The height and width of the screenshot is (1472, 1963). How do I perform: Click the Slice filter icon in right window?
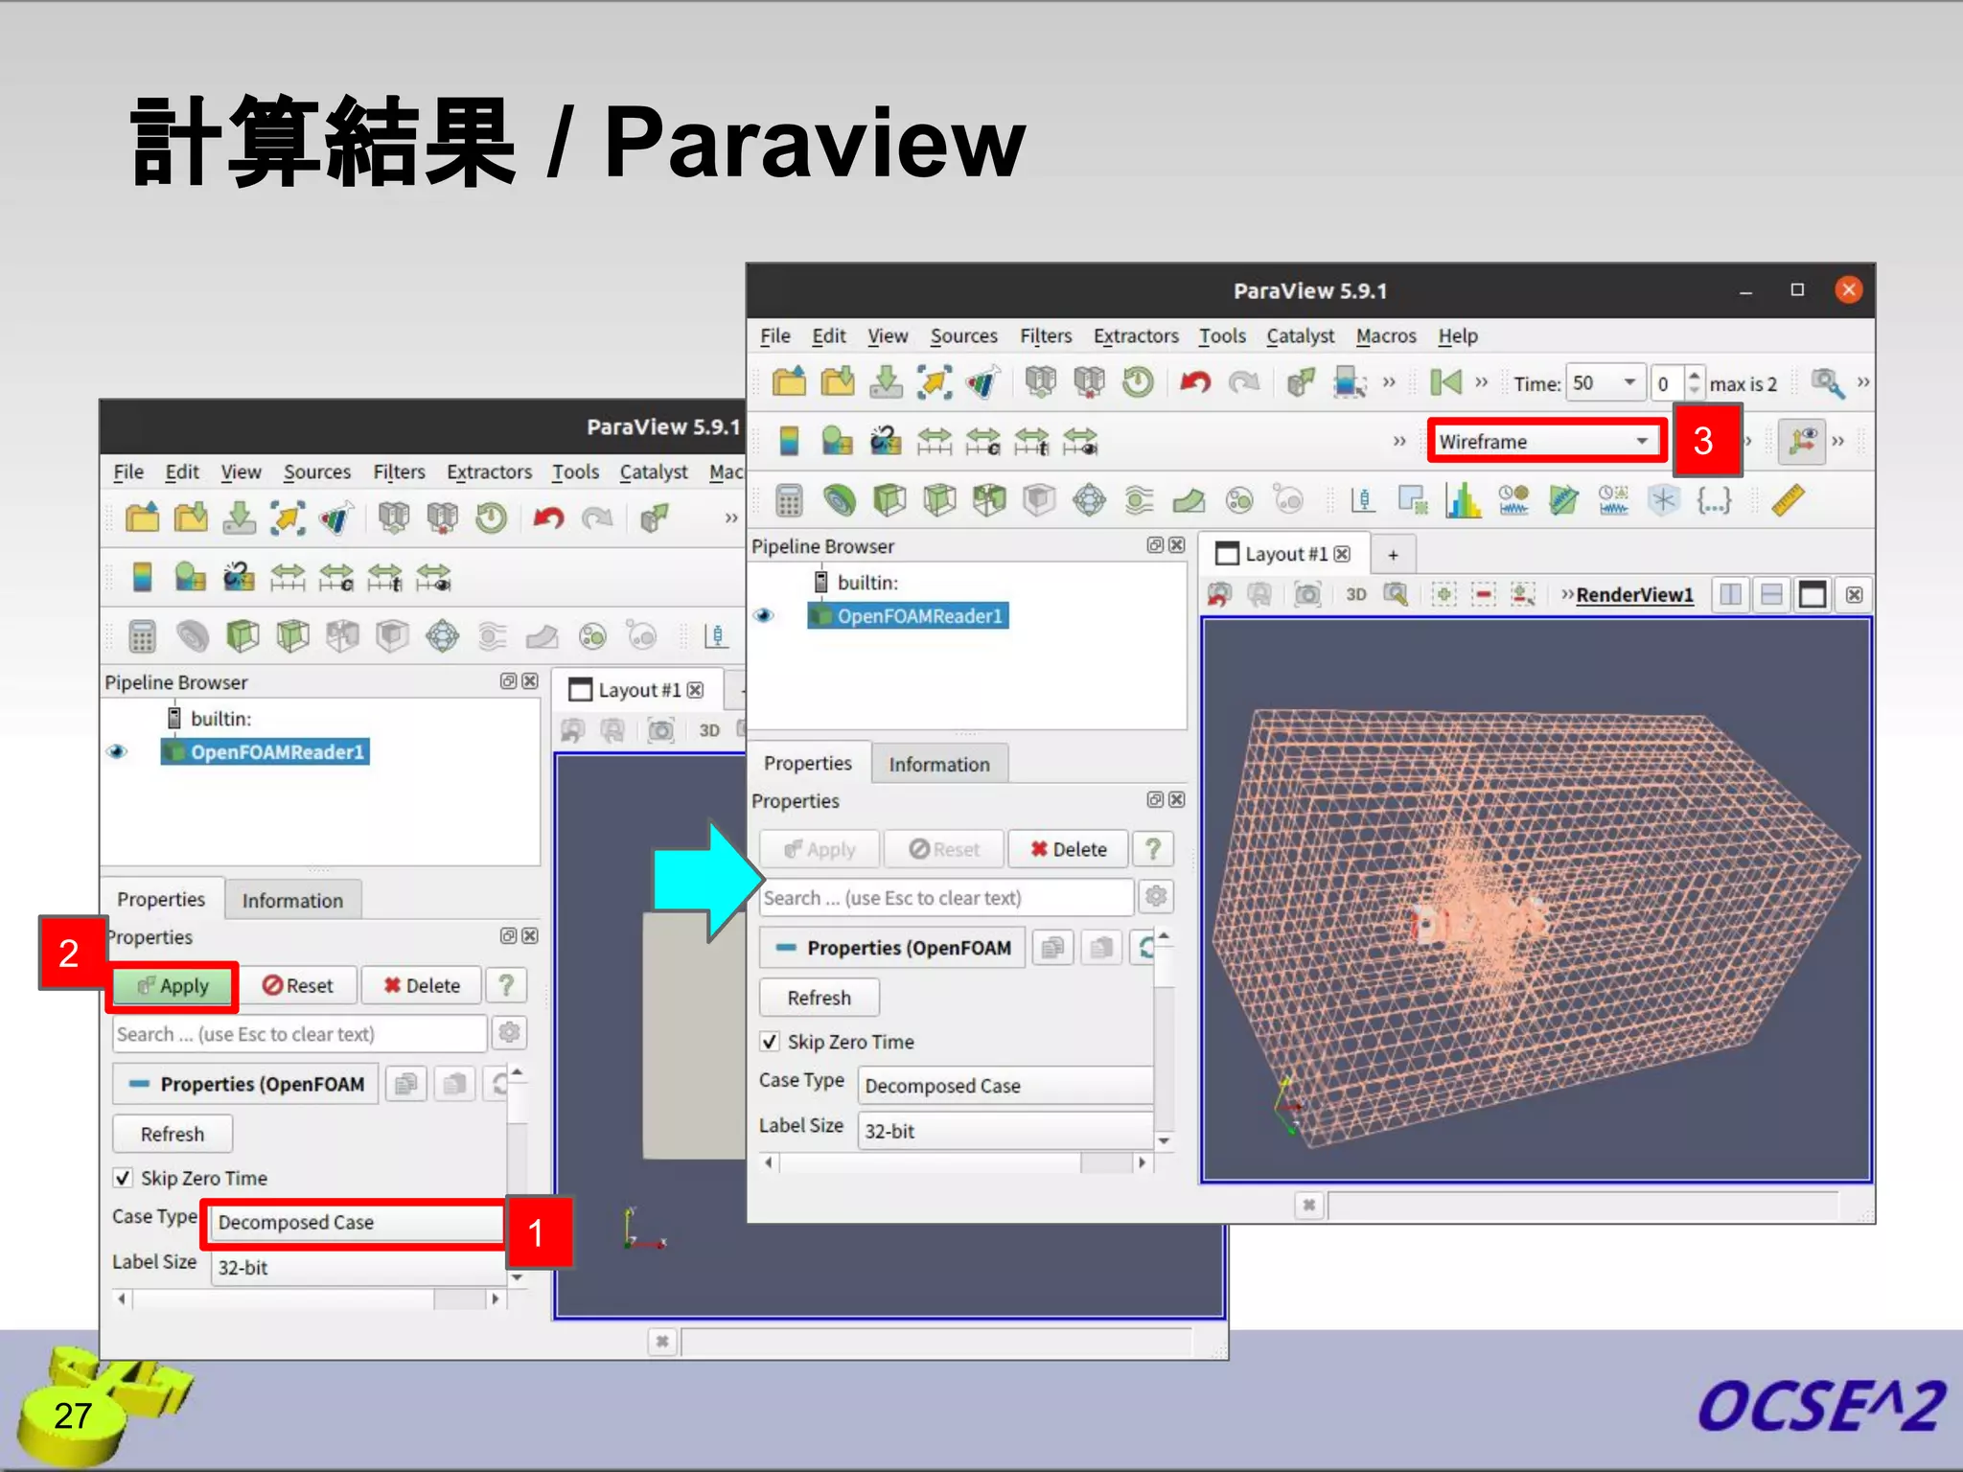(939, 500)
